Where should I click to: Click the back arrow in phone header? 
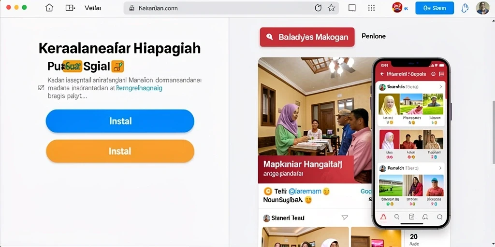(x=382, y=74)
